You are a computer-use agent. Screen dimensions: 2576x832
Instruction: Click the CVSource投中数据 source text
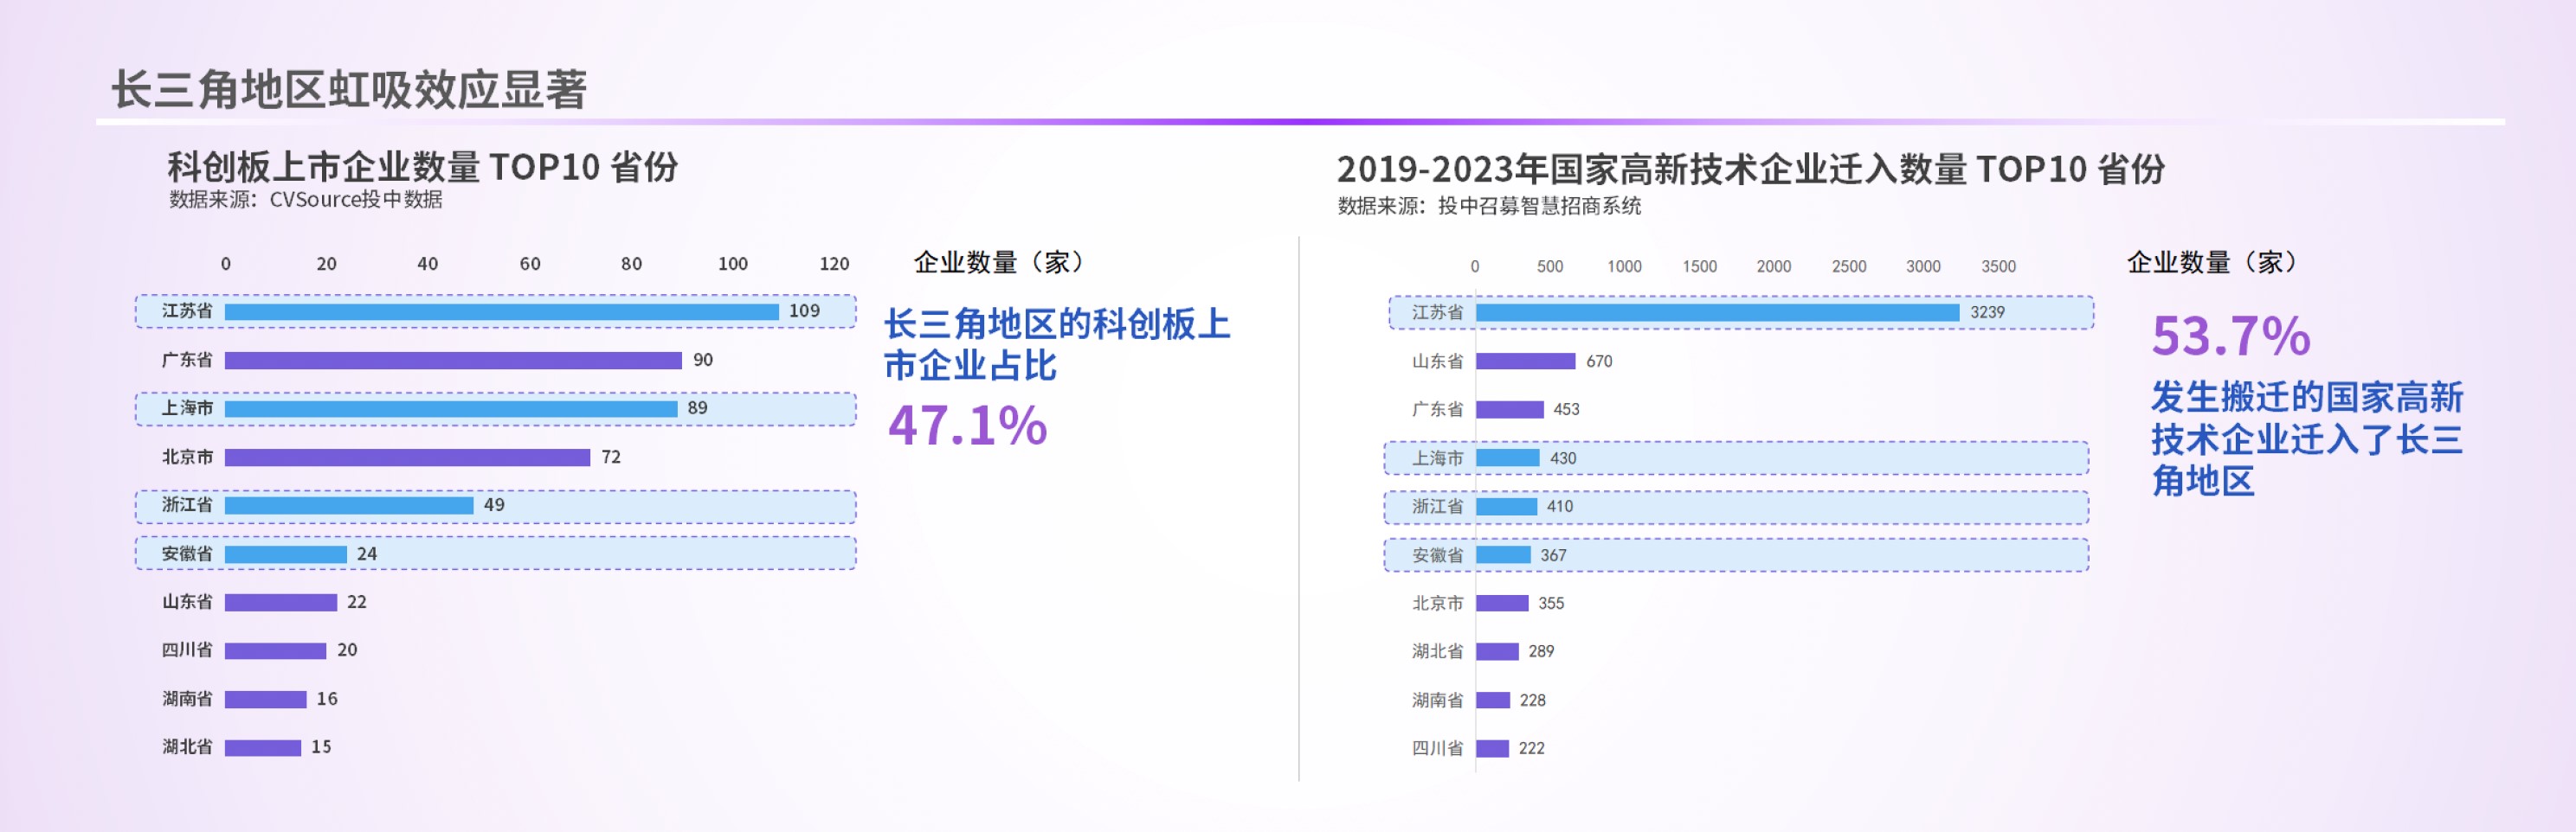[x=355, y=200]
